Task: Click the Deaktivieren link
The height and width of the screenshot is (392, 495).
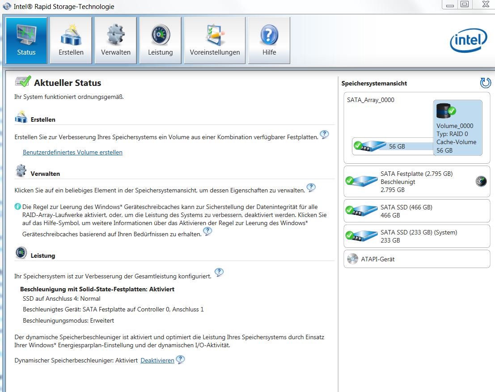Action: click(157, 360)
